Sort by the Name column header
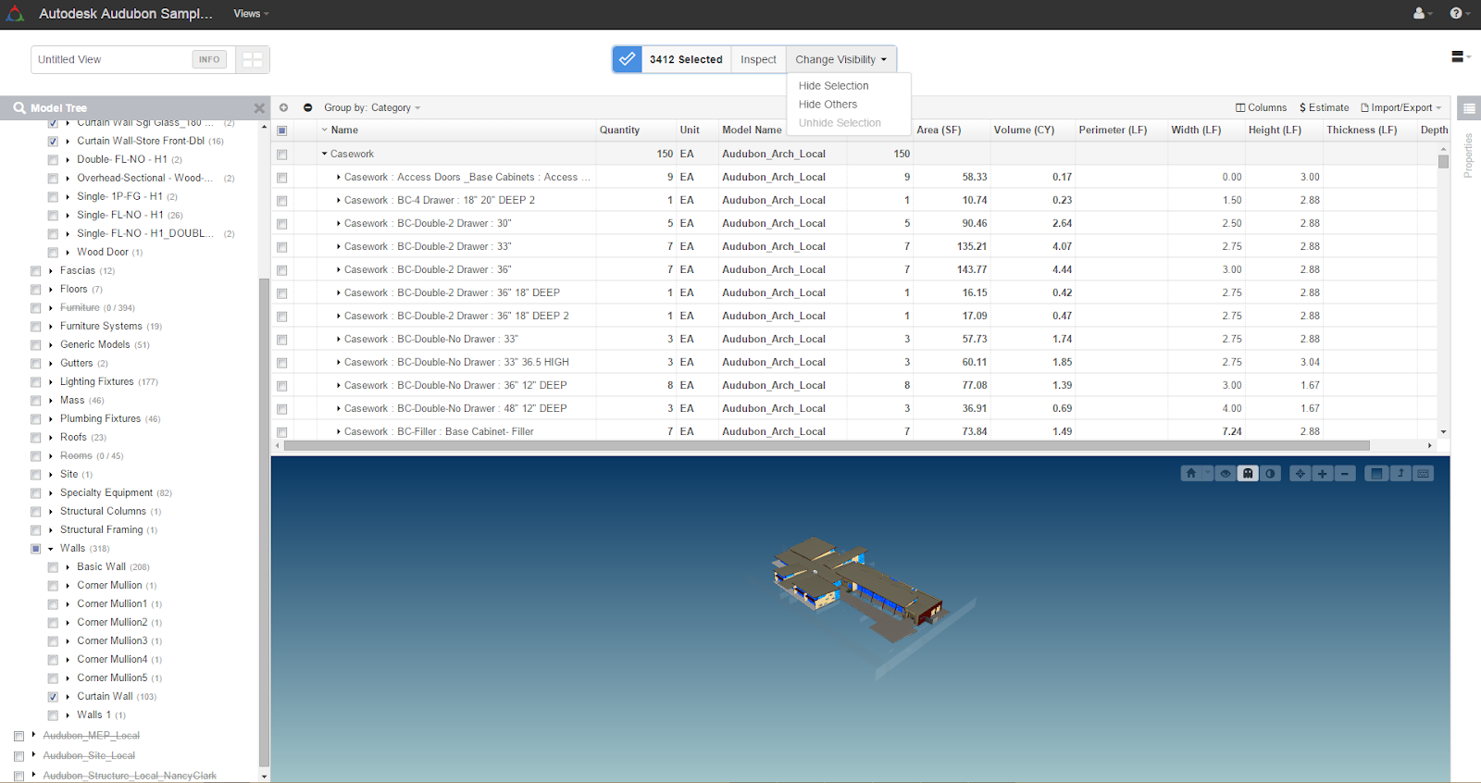 point(344,130)
